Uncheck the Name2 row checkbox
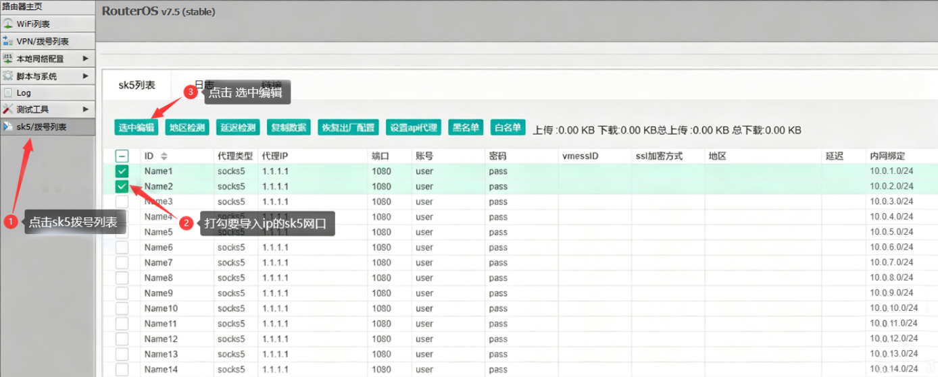The width and height of the screenshot is (938, 377). coord(122,187)
